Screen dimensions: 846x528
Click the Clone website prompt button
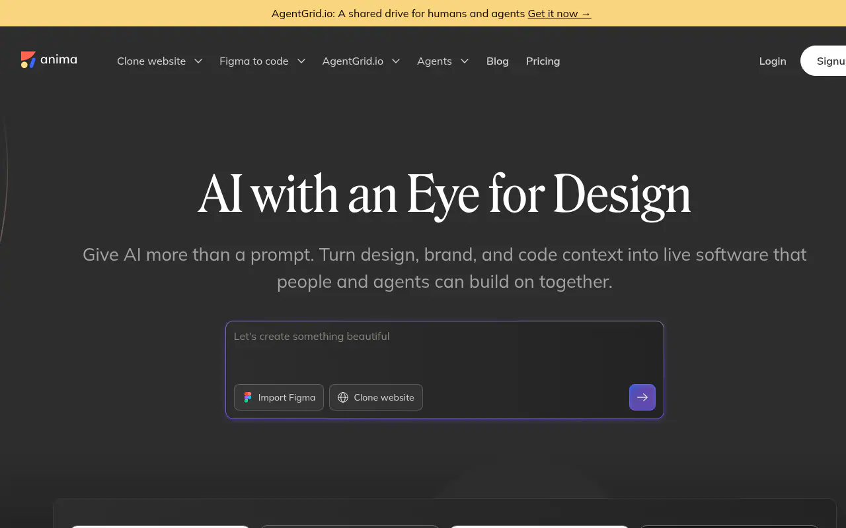coord(376,397)
